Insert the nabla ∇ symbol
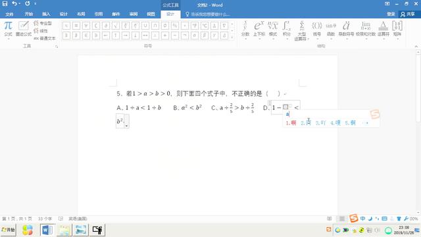The width and height of the screenshot is (421, 237). coord(224,26)
